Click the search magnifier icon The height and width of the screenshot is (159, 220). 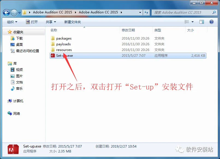coord(214,13)
